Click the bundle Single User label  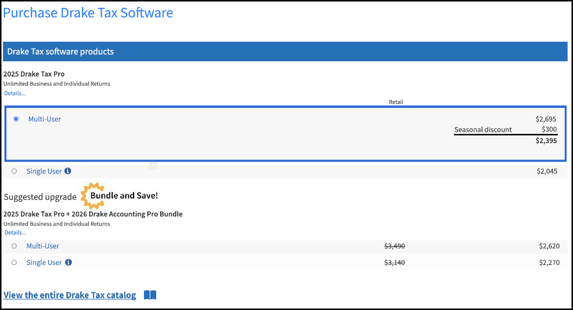(x=44, y=262)
